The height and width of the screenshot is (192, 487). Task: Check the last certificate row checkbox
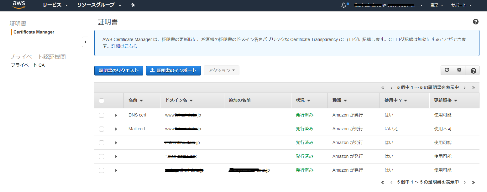pos(102,170)
